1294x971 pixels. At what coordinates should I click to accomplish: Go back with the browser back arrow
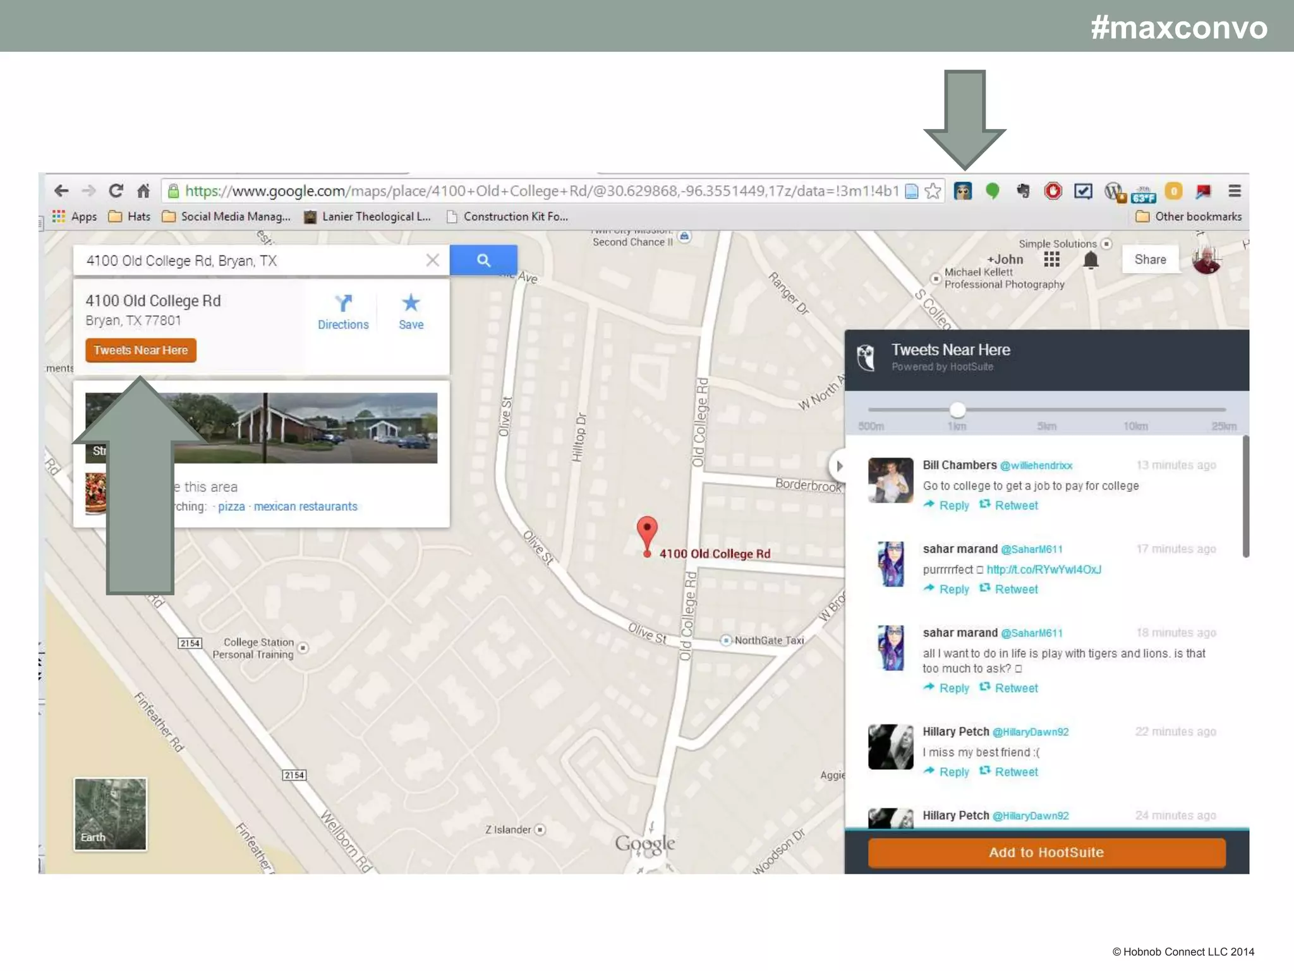tap(61, 190)
